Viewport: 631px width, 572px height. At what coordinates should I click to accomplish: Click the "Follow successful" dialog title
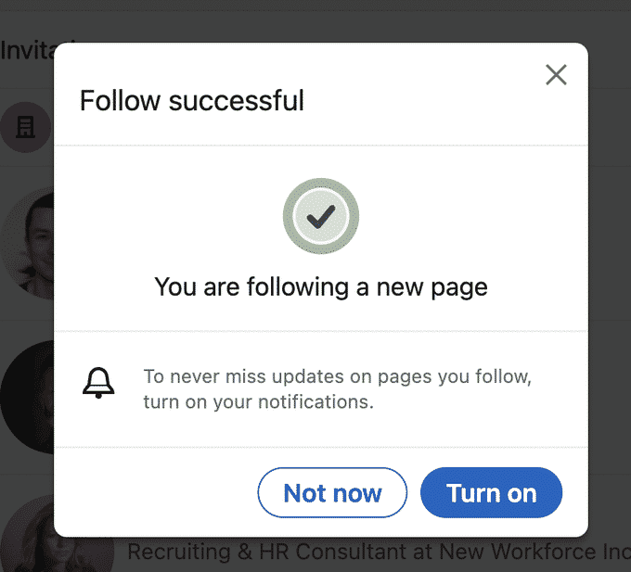coord(192,100)
